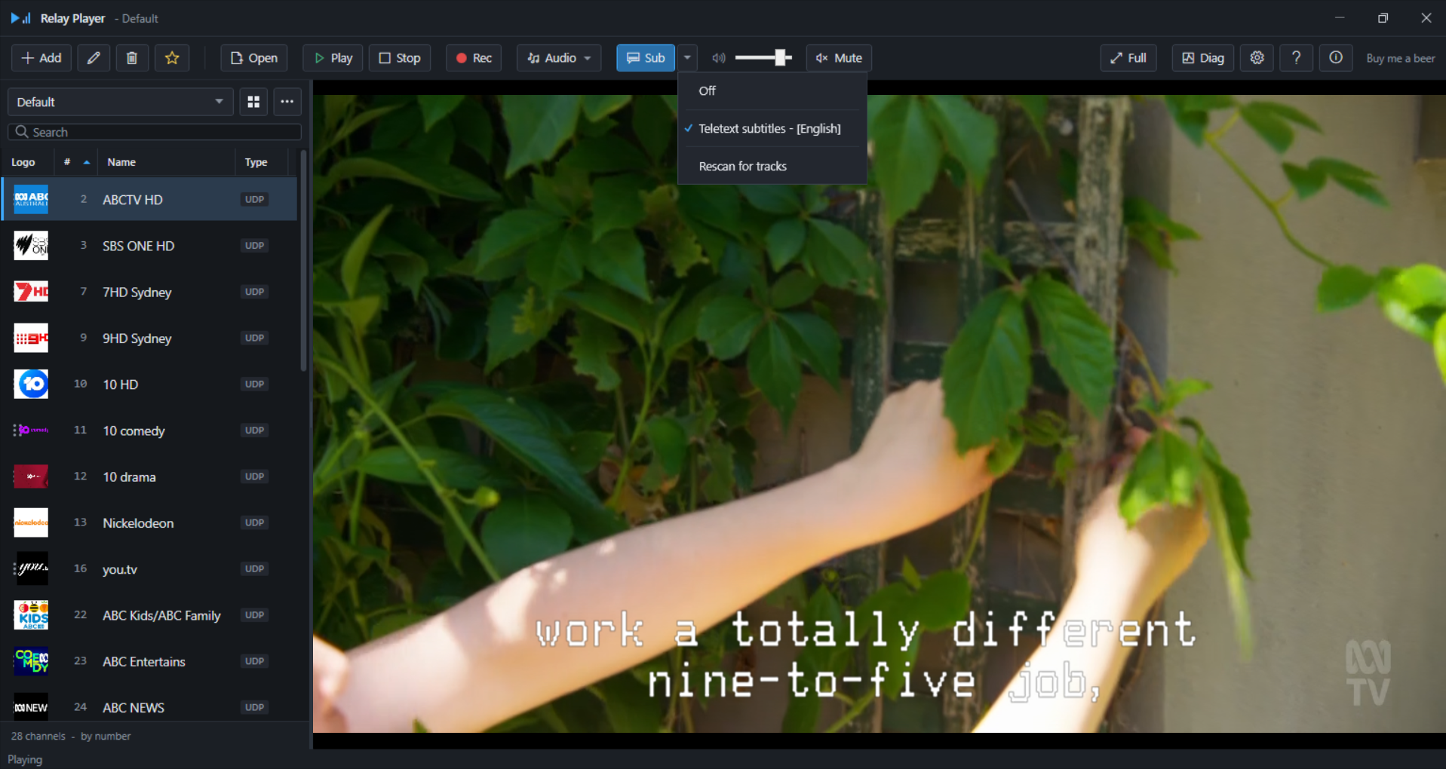Click the ABC TV HD channel logo

tap(31, 200)
